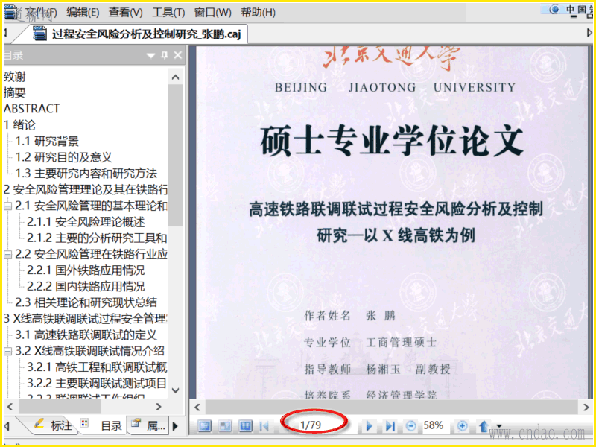Go to section 1.1 研究背景
The height and width of the screenshot is (447, 596).
[x=47, y=141]
